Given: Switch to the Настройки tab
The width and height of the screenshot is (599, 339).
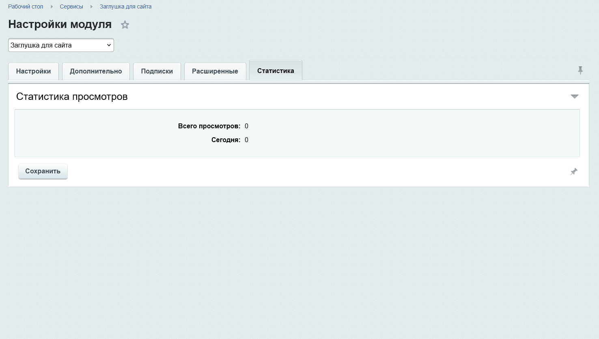Looking at the screenshot, I should (x=33, y=71).
